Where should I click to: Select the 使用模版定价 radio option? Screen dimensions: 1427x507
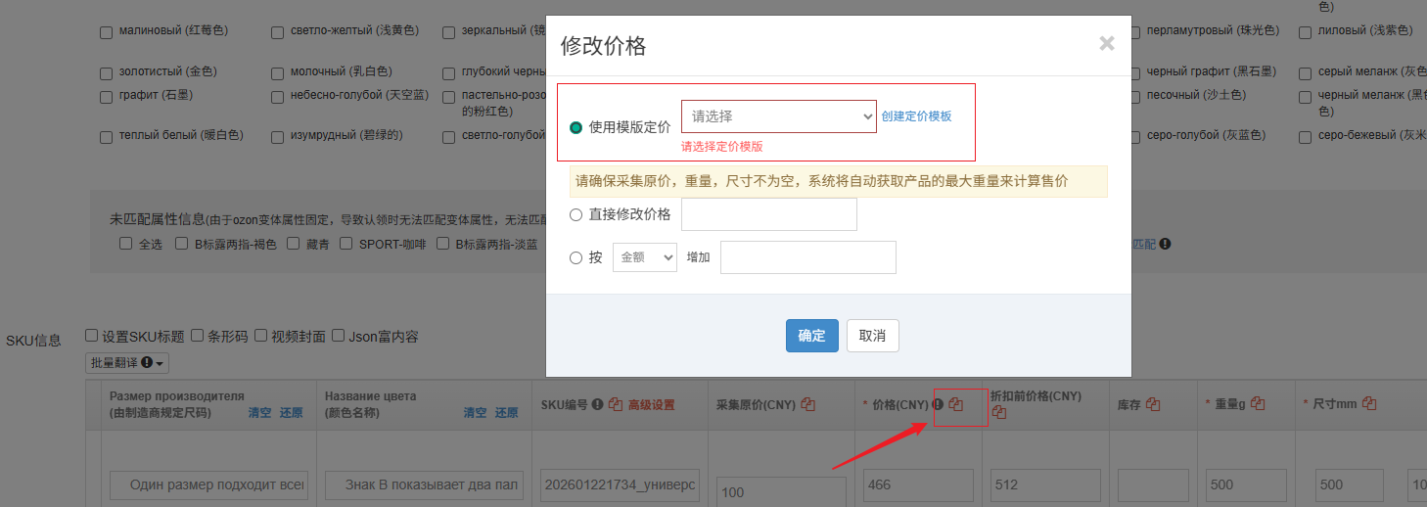575,127
